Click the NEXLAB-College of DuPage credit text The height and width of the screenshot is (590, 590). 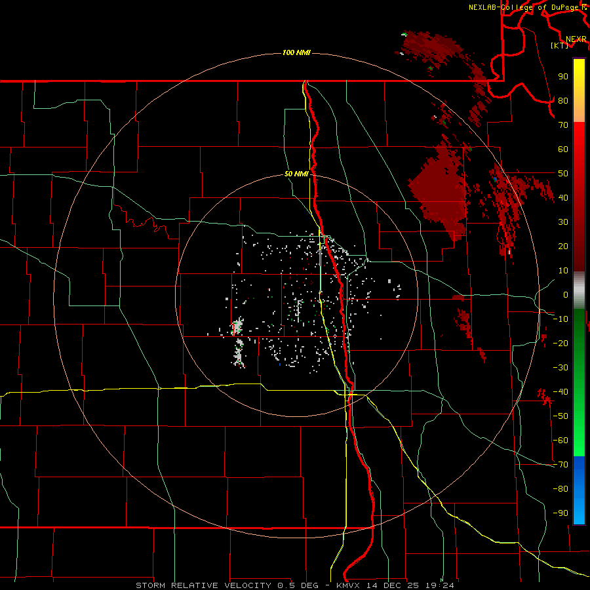point(527,7)
